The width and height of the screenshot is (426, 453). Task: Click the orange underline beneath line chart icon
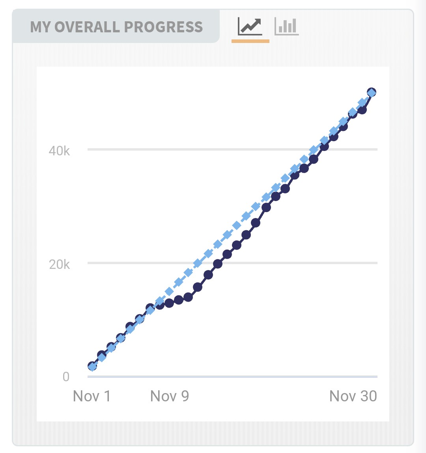pyautogui.click(x=250, y=41)
